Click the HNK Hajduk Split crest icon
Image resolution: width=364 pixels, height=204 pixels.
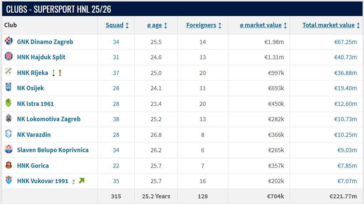[9, 57]
